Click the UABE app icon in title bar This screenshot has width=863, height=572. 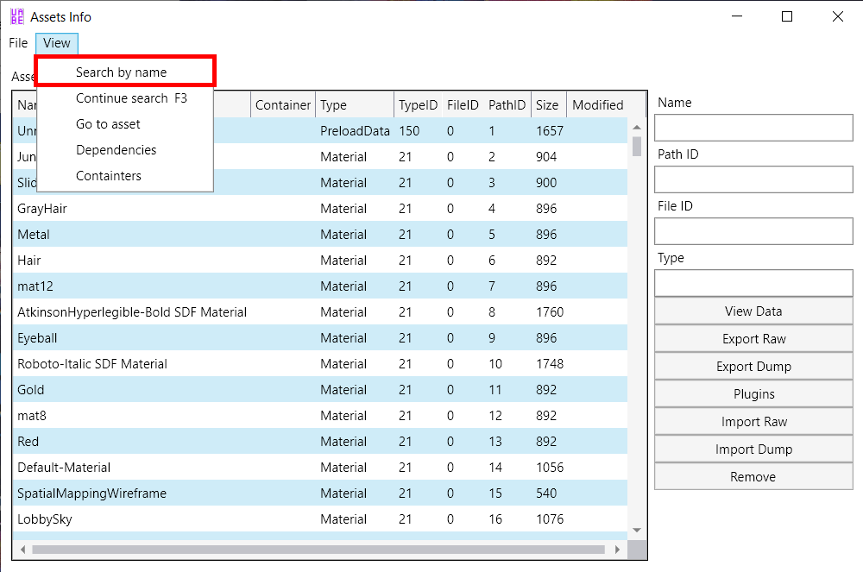[16, 16]
